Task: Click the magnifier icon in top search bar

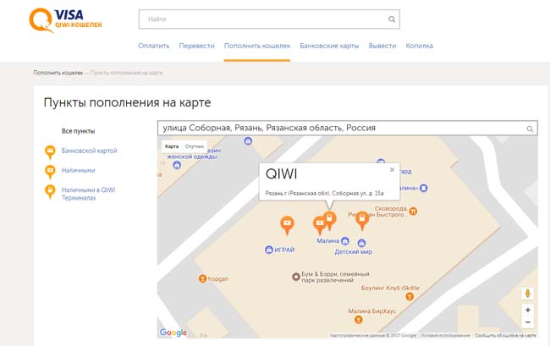Action: (x=392, y=19)
